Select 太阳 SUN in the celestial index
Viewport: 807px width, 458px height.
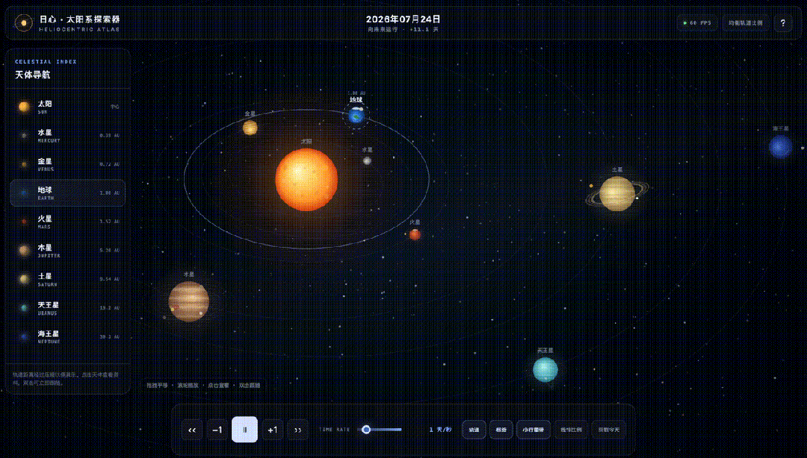(67, 107)
